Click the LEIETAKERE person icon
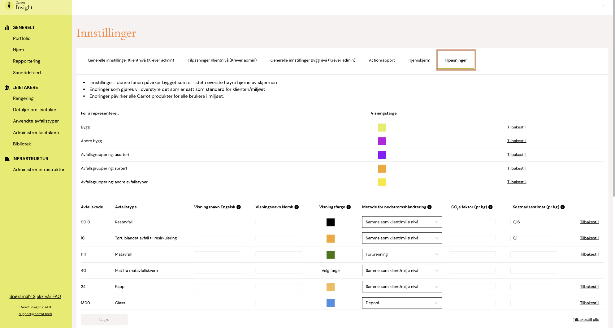This screenshot has height=328, width=615. [x=7, y=88]
